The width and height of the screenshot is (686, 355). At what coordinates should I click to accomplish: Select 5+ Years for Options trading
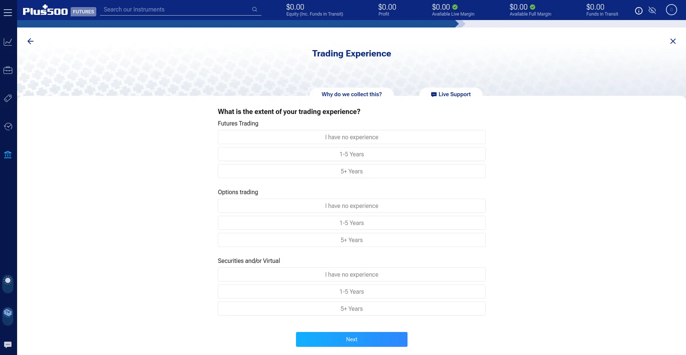click(352, 240)
